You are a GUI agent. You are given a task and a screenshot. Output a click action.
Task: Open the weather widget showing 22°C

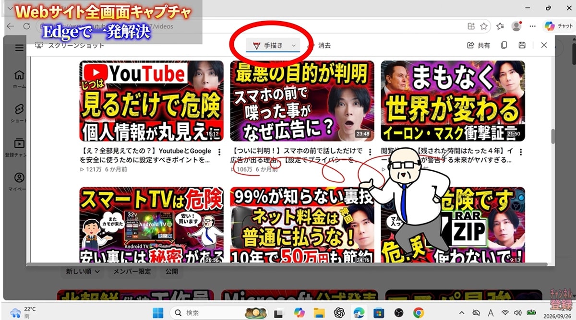pos(23,313)
